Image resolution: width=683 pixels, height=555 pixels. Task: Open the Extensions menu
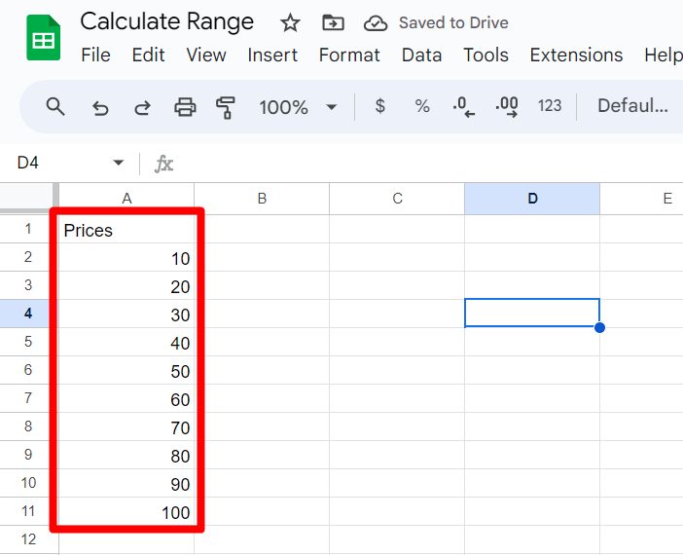coord(576,55)
